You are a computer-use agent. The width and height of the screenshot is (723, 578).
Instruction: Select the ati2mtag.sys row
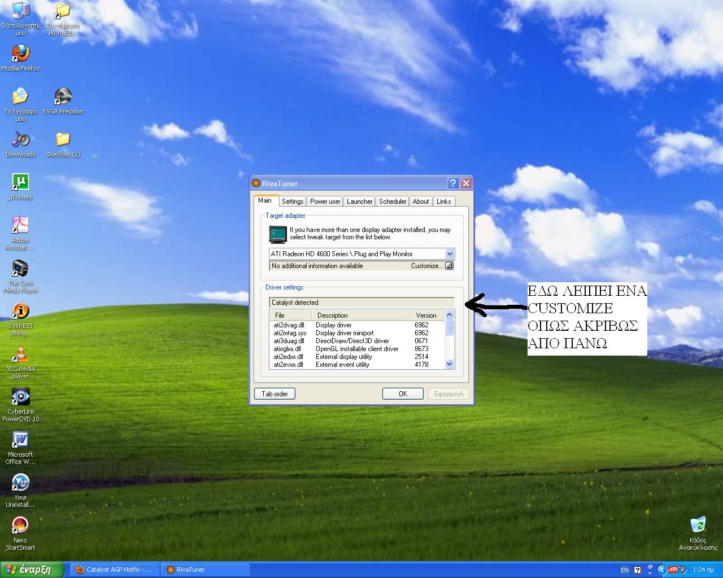click(358, 333)
